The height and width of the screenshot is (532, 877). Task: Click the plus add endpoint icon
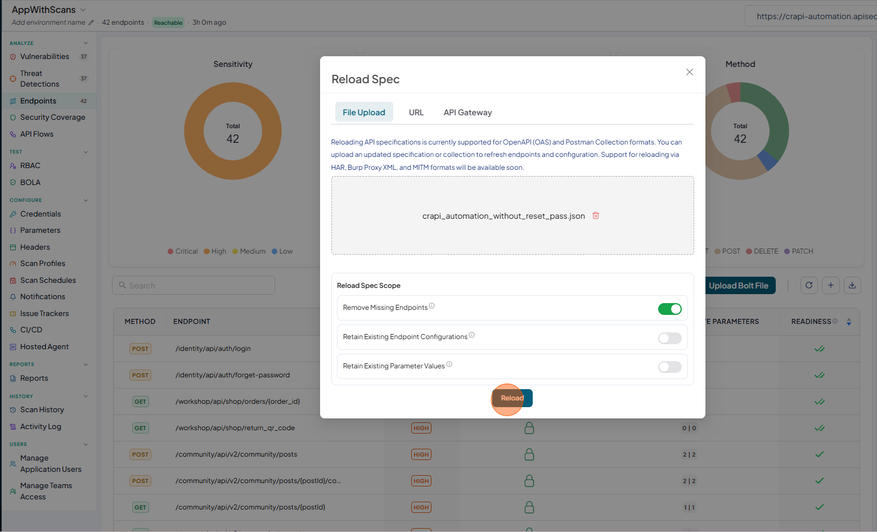tap(831, 285)
